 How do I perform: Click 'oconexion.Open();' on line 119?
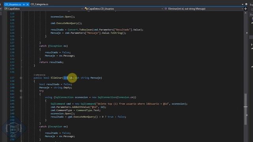63,17
